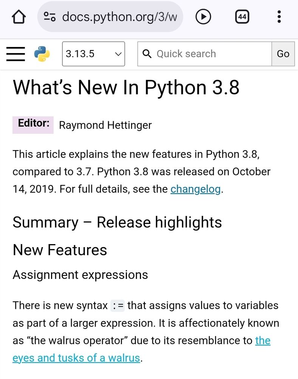
Task: Open site info icon in address bar
Action: tap(50, 17)
